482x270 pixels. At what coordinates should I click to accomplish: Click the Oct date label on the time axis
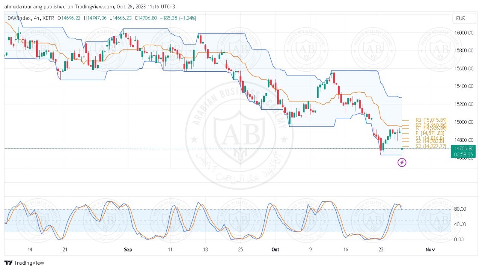point(275,250)
